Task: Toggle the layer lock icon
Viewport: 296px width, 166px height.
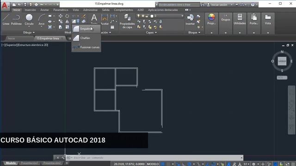Action: tap(147, 16)
